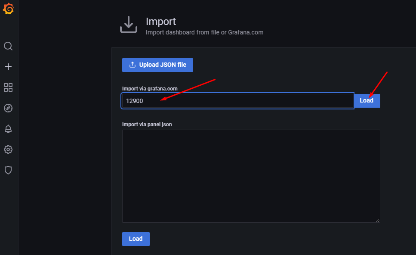Click Load button next to grafana.com ID
416x255 pixels.
point(367,101)
